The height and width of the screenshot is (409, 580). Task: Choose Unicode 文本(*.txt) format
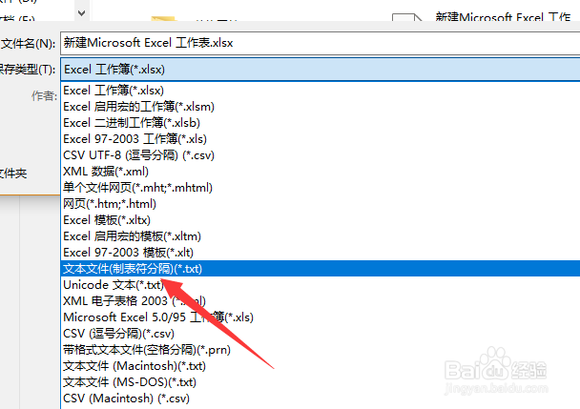pos(321,285)
